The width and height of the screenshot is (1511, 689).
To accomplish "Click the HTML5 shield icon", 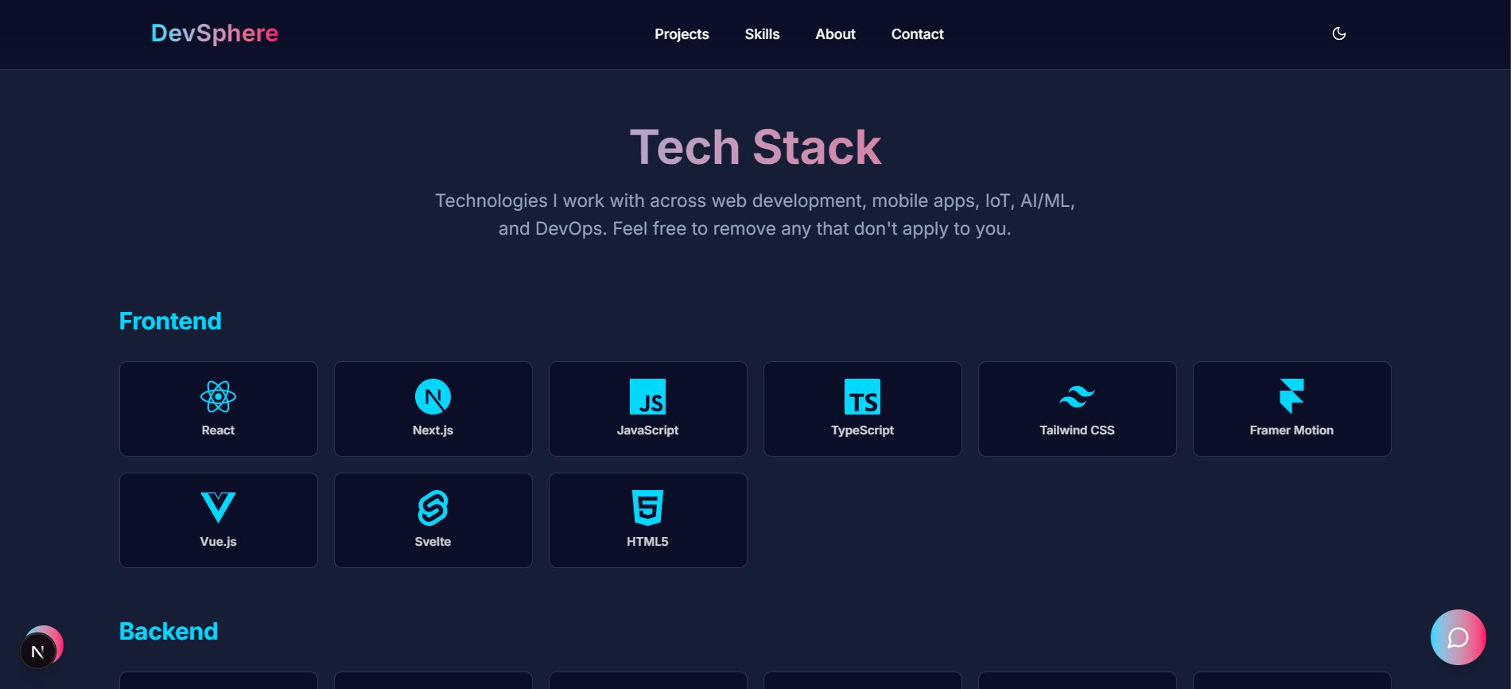I will coord(647,508).
